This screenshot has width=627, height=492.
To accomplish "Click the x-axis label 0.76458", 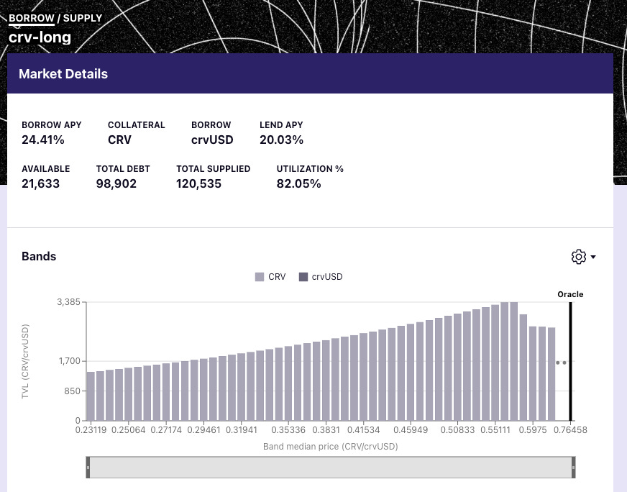I will [x=571, y=430].
